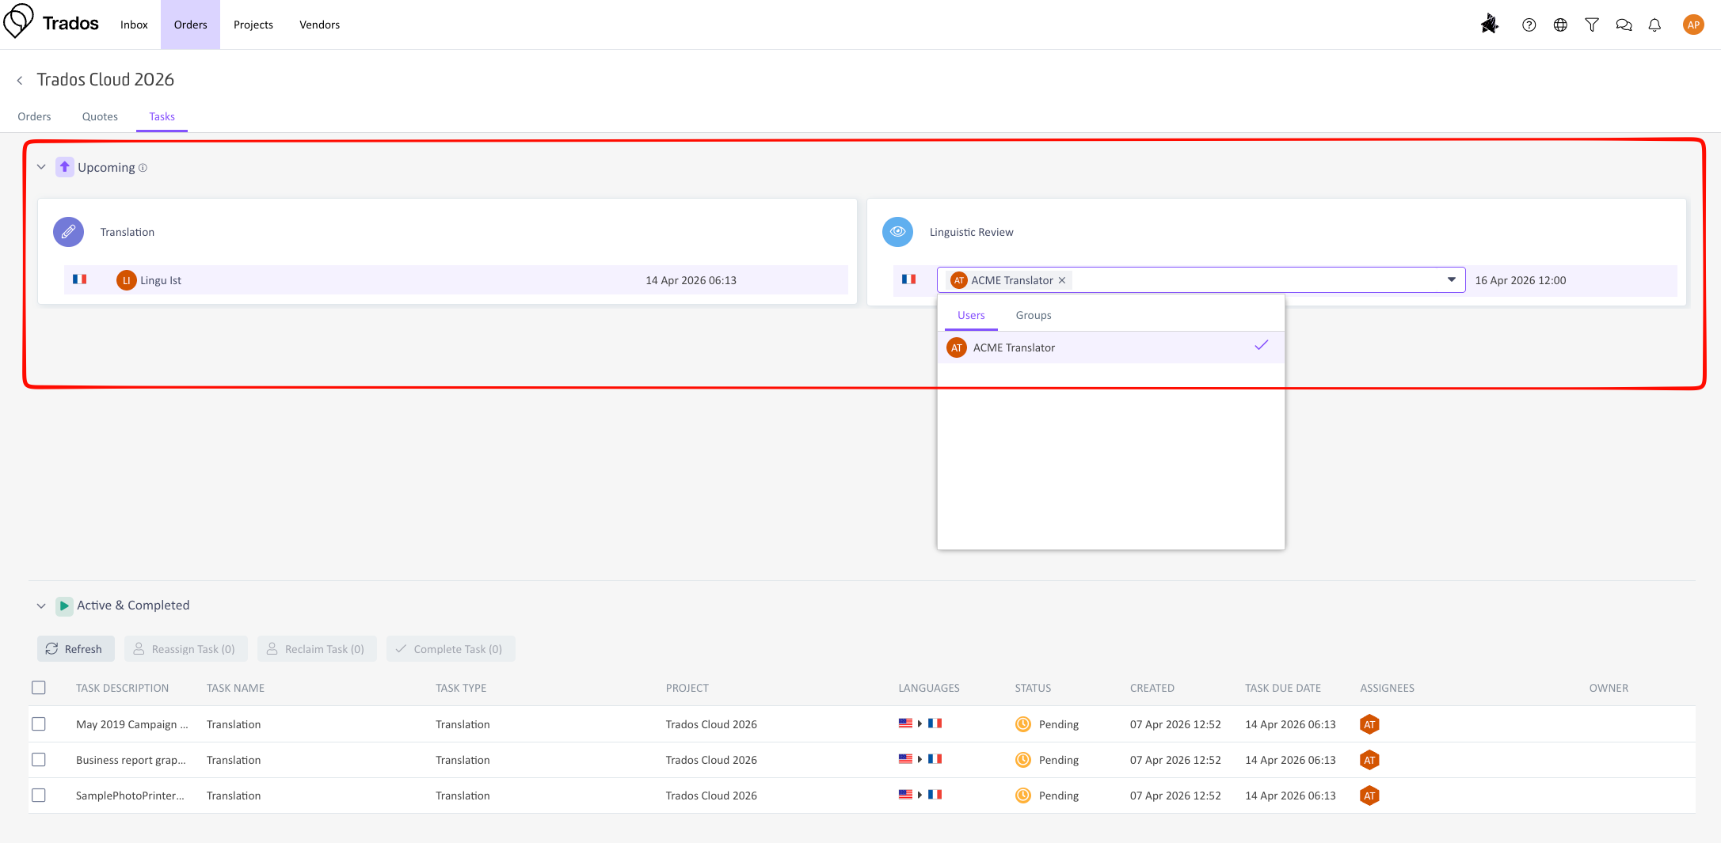This screenshot has height=843, width=1721.
Task: Click the Active & Completed green play icon
Action: point(64,606)
